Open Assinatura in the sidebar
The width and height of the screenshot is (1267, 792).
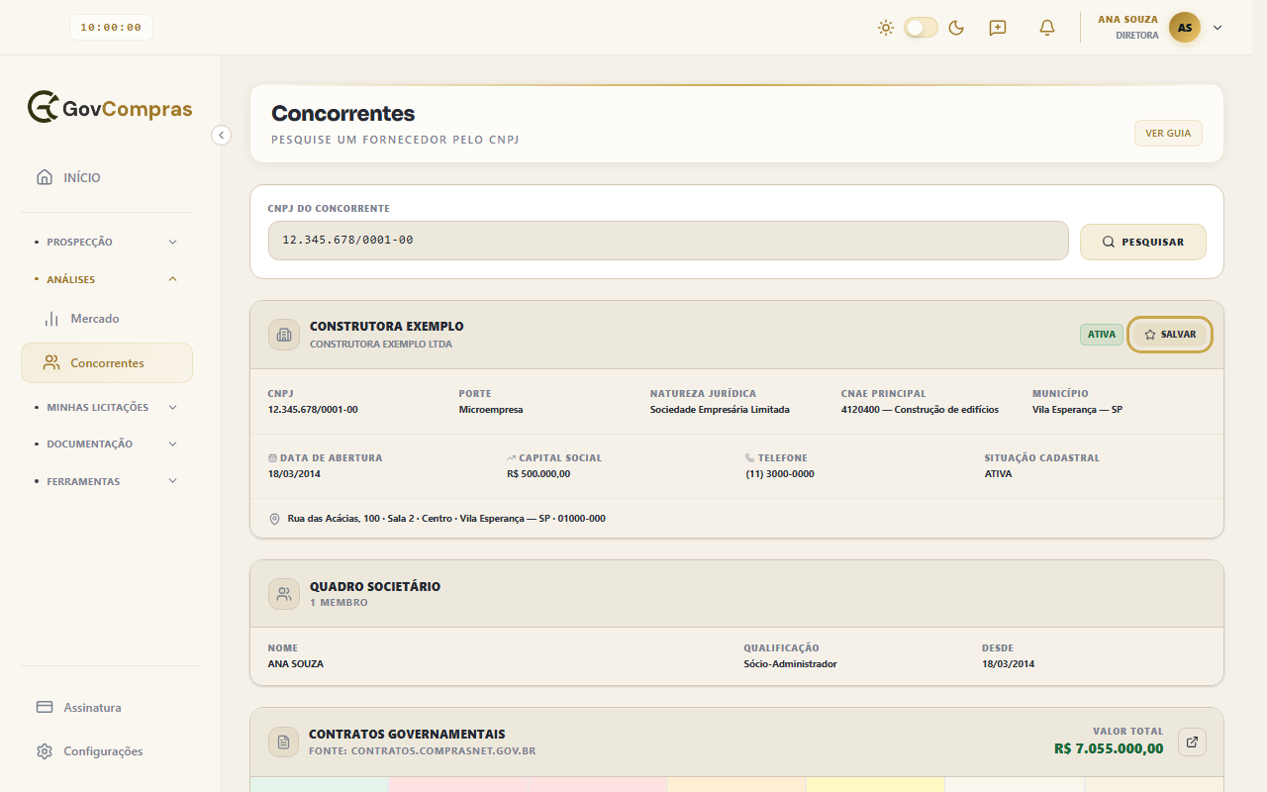coord(107,707)
